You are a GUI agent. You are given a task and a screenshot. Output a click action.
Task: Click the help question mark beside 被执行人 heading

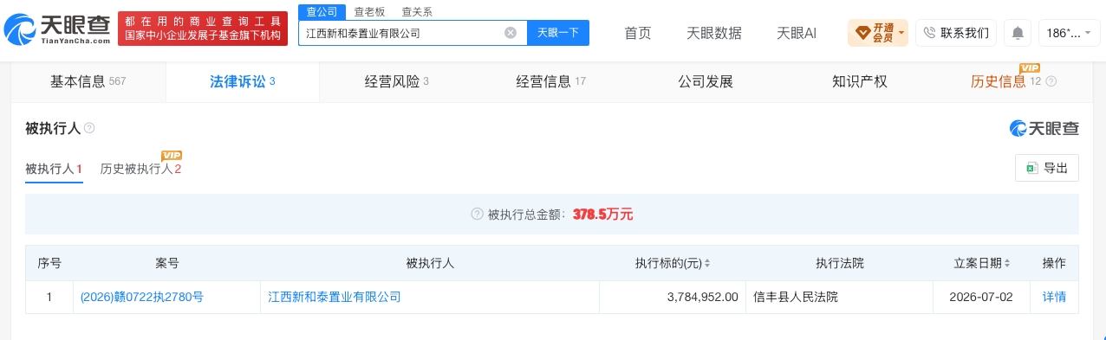click(89, 128)
